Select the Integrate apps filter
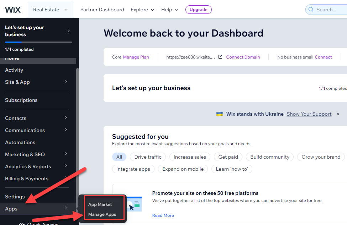This screenshot has width=347, height=225. [x=133, y=169]
